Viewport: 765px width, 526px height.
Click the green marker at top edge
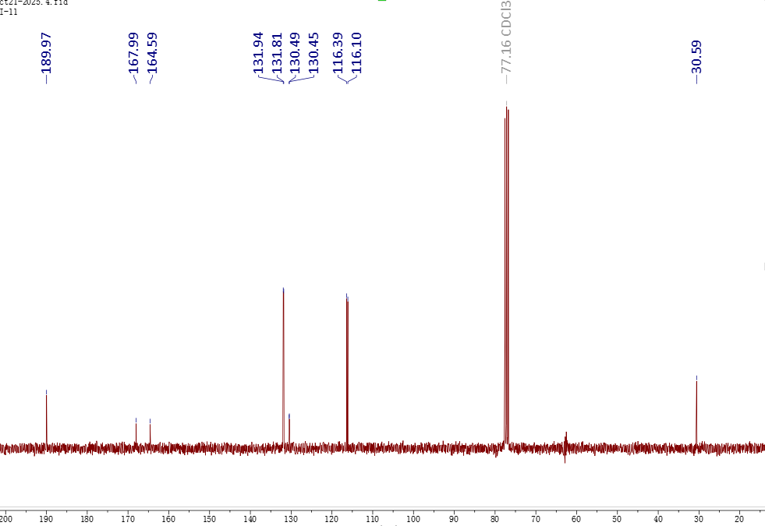pyautogui.click(x=382, y=1)
